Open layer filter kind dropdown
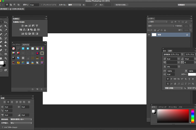Screen dimensions: 196x130 158,22
